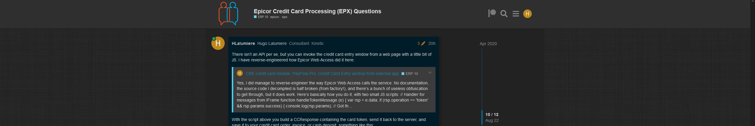Click HLalumiere's large post avatar
This screenshot has height=126, width=755.
click(x=218, y=43)
